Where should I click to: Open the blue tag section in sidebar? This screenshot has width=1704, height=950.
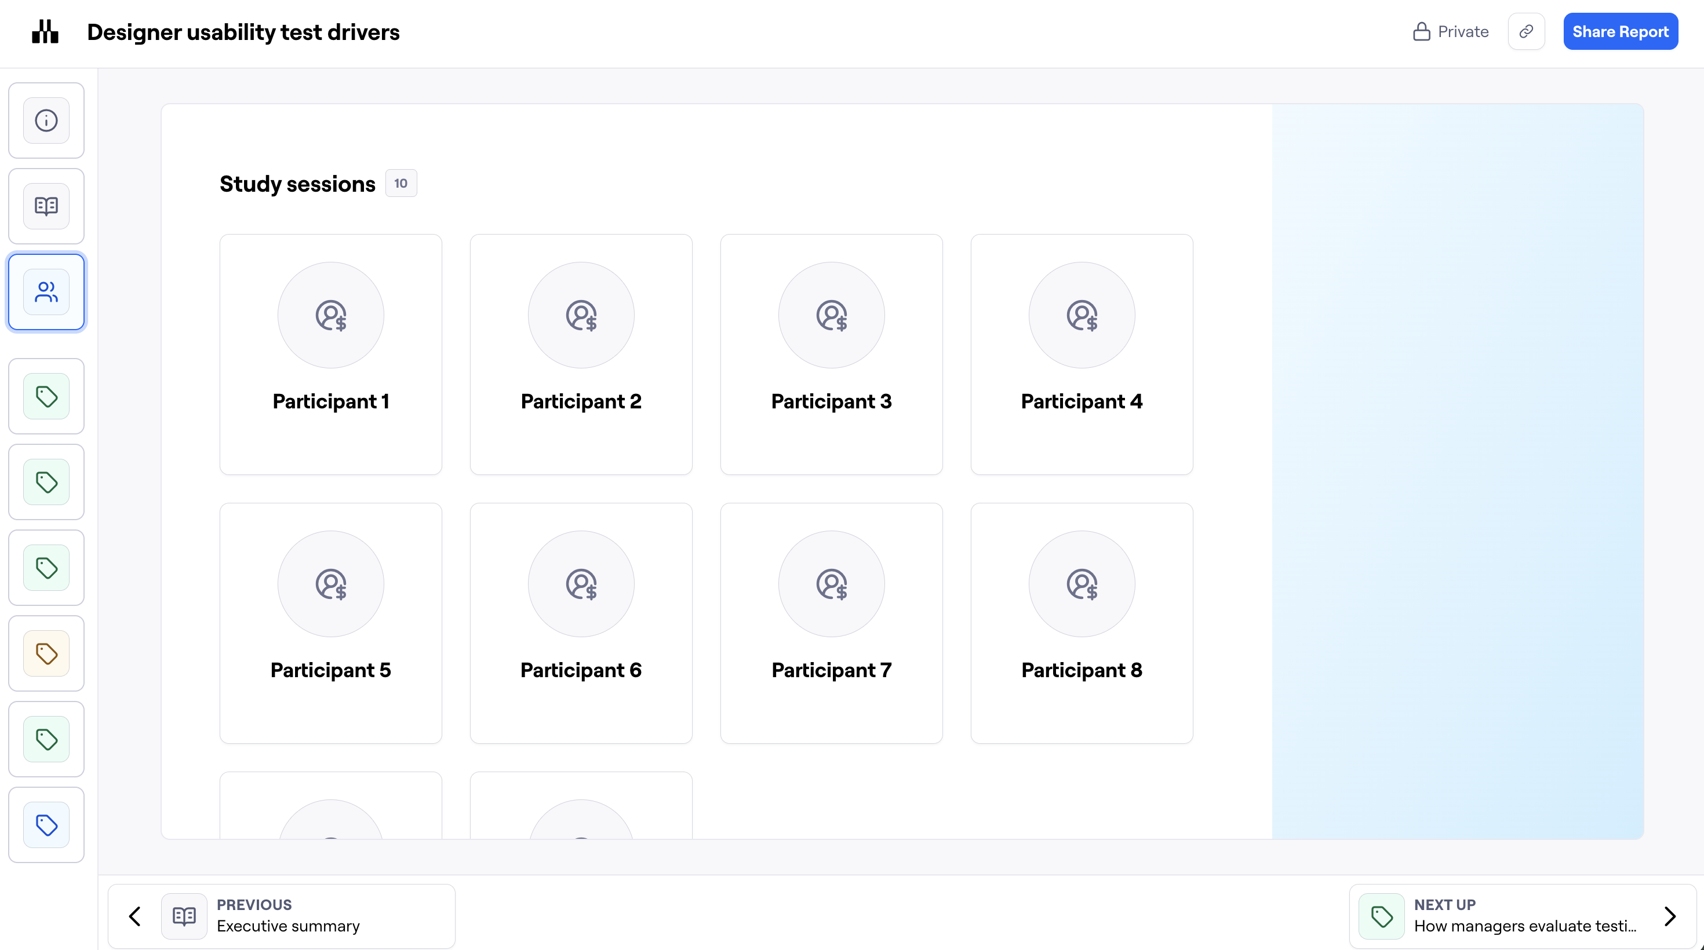tap(46, 824)
